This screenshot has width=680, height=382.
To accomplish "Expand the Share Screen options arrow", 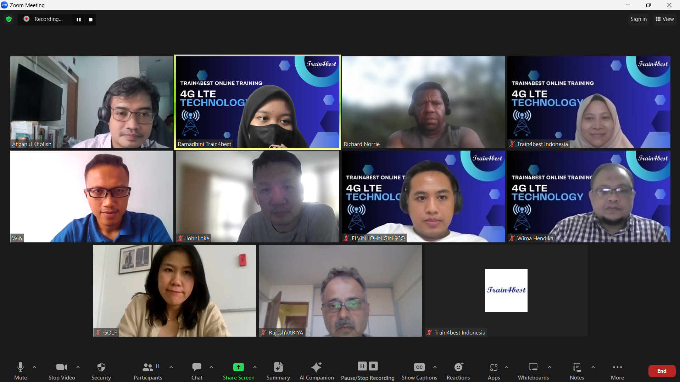I will click(x=255, y=367).
